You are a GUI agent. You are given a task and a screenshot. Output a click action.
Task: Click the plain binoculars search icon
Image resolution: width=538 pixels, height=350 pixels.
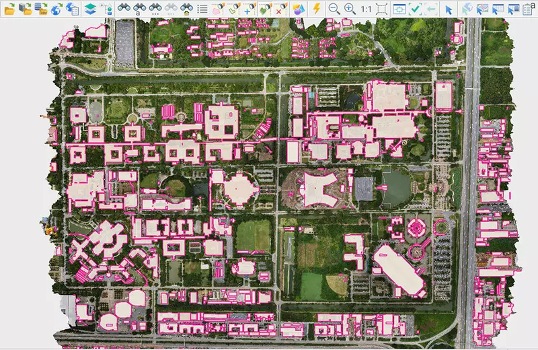[124, 9]
